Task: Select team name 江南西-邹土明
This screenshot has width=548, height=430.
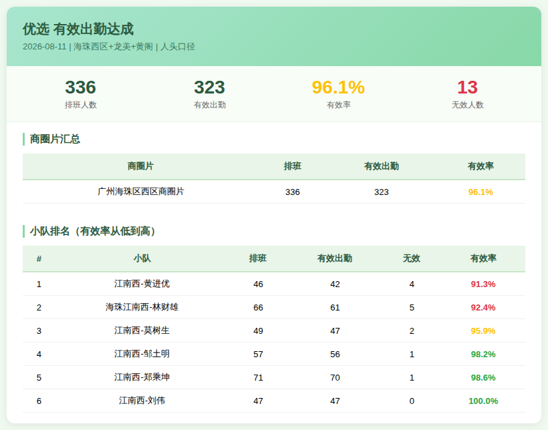Action: (142, 354)
